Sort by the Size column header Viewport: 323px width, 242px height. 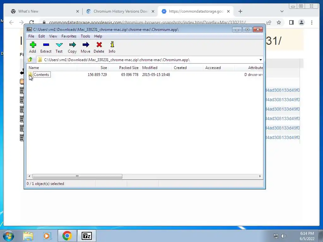click(x=93, y=68)
